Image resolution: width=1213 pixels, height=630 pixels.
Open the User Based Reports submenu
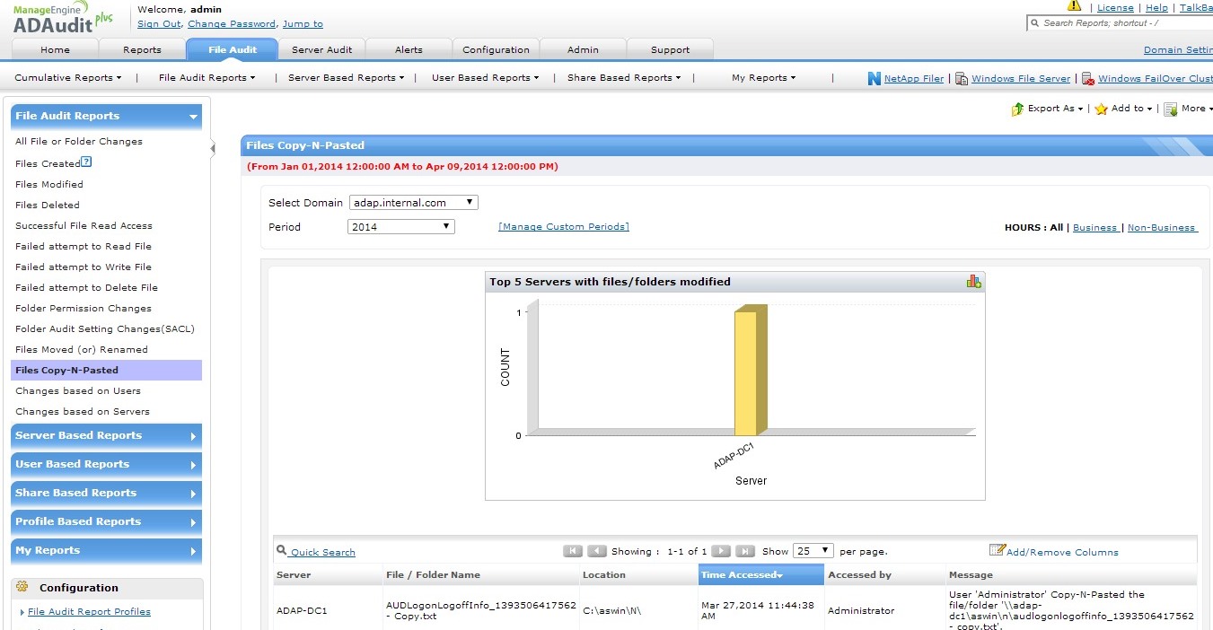486,78
